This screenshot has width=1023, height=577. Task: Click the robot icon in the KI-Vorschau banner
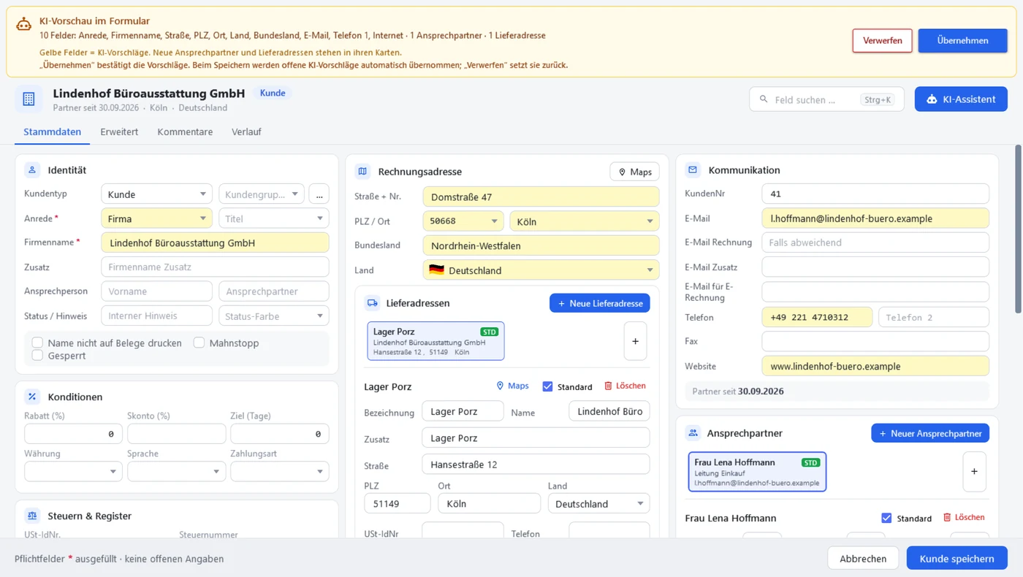click(x=24, y=23)
